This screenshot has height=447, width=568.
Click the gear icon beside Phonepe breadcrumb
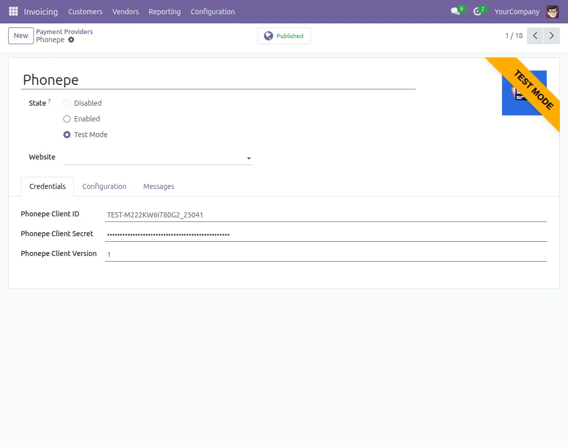pyautogui.click(x=71, y=40)
